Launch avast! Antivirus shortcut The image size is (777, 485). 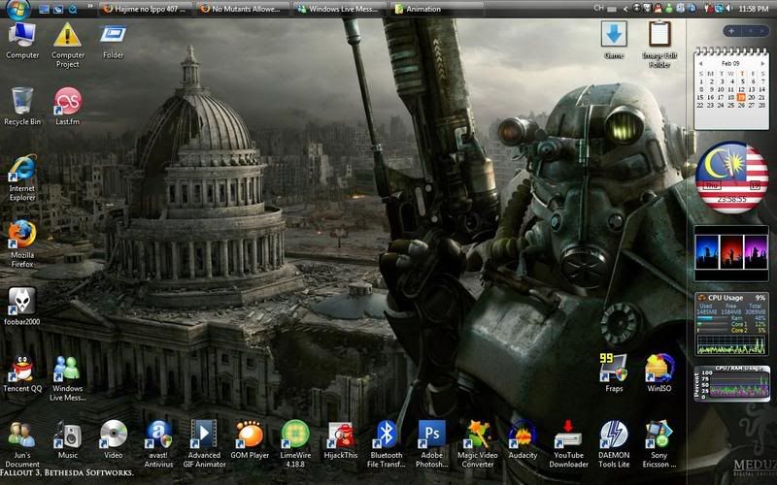point(158,444)
